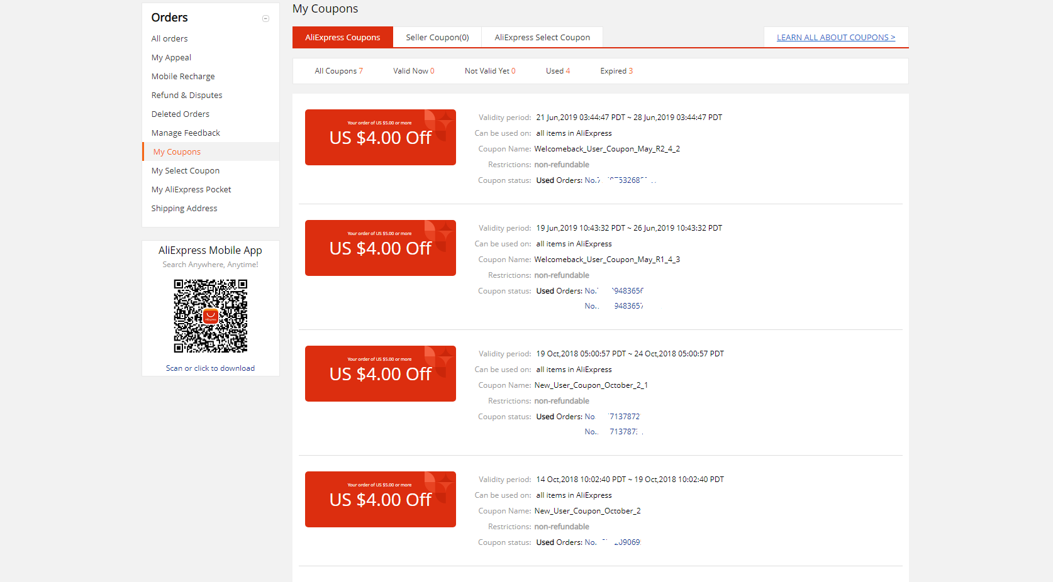Viewport: 1053px width, 582px height.
Task: View Deleted Orders
Action: (x=181, y=114)
